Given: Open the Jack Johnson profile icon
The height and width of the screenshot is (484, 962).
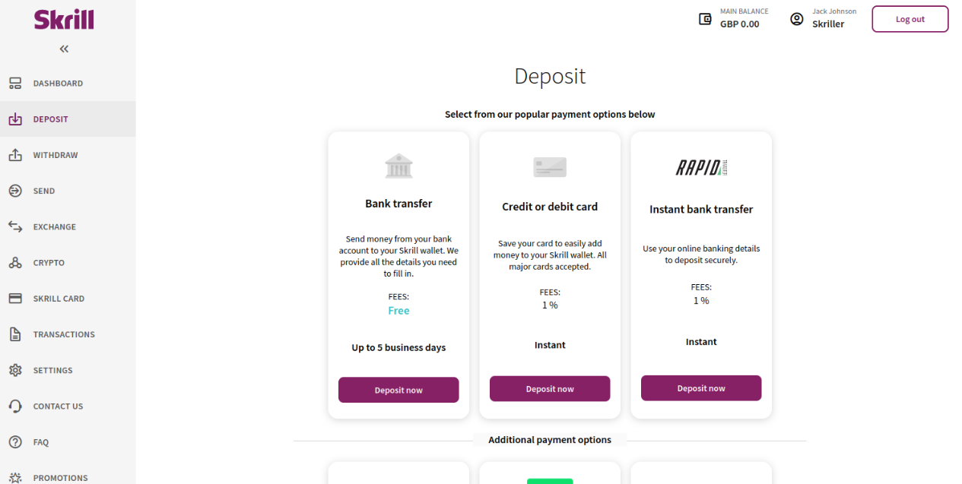Looking at the screenshot, I should (x=797, y=19).
